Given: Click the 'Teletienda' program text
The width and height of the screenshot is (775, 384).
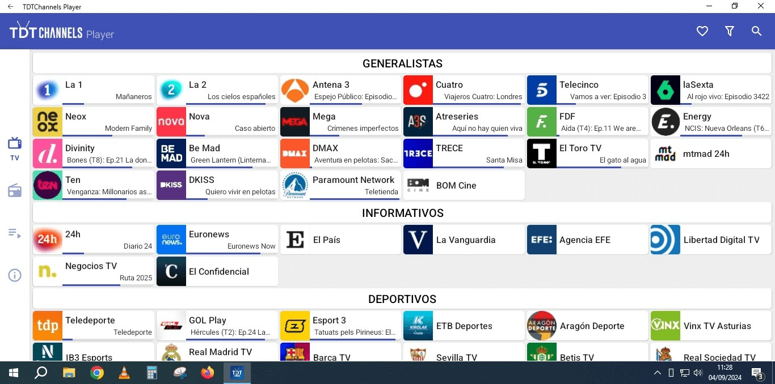Looking at the screenshot, I should click(x=382, y=192).
